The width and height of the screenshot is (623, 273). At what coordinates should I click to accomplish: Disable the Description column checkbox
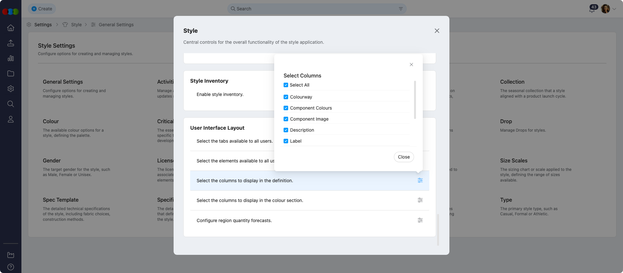click(x=286, y=130)
